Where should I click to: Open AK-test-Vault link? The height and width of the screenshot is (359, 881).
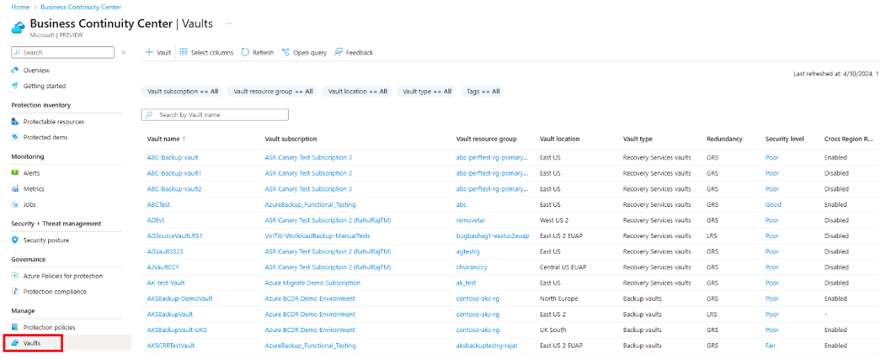pyautogui.click(x=166, y=282)
